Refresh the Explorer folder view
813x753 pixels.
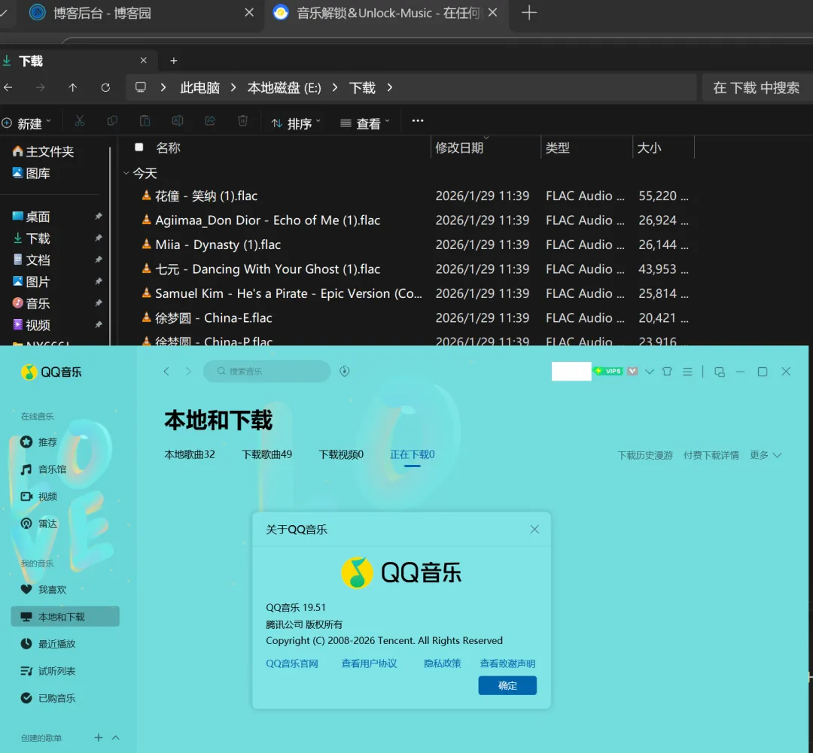(x=105, y=87)
